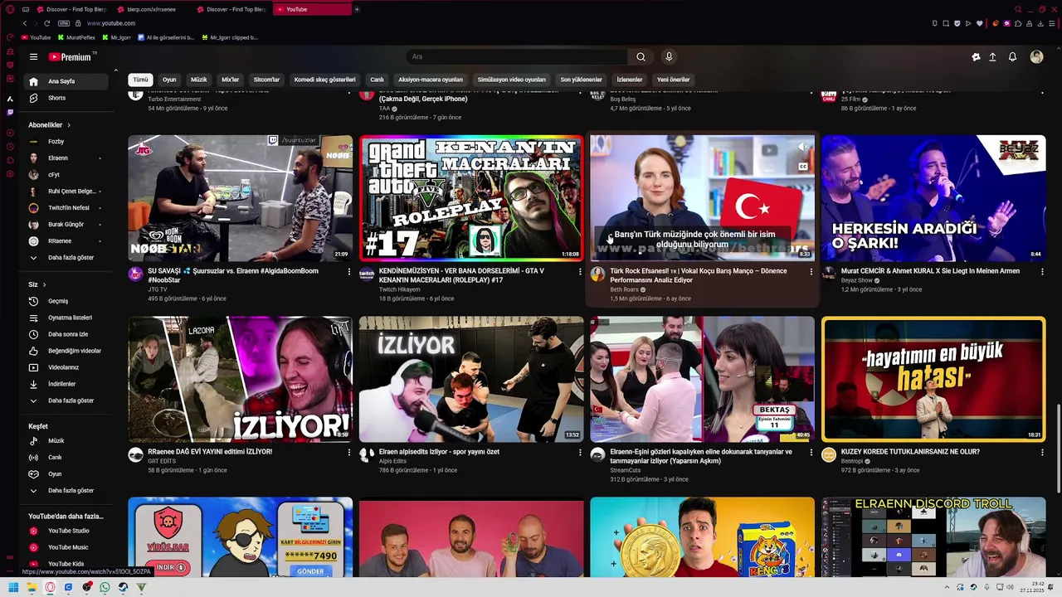Open MuratPeflex bookmark in bookmarks bar
The image size is (1062, 597).
pyautogui.click(x=77, y=37)
